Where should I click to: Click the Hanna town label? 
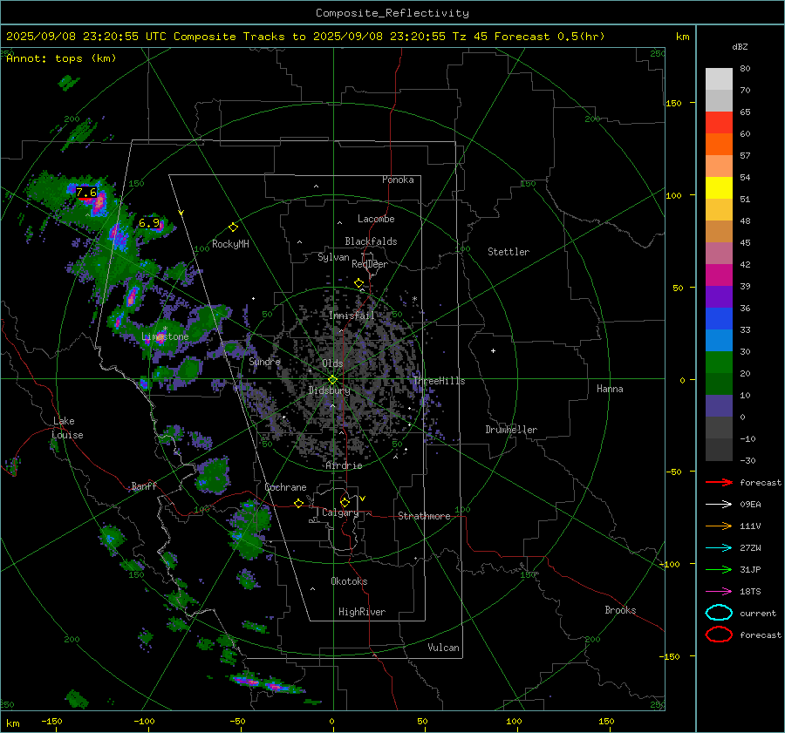click(x=610, y=389)
